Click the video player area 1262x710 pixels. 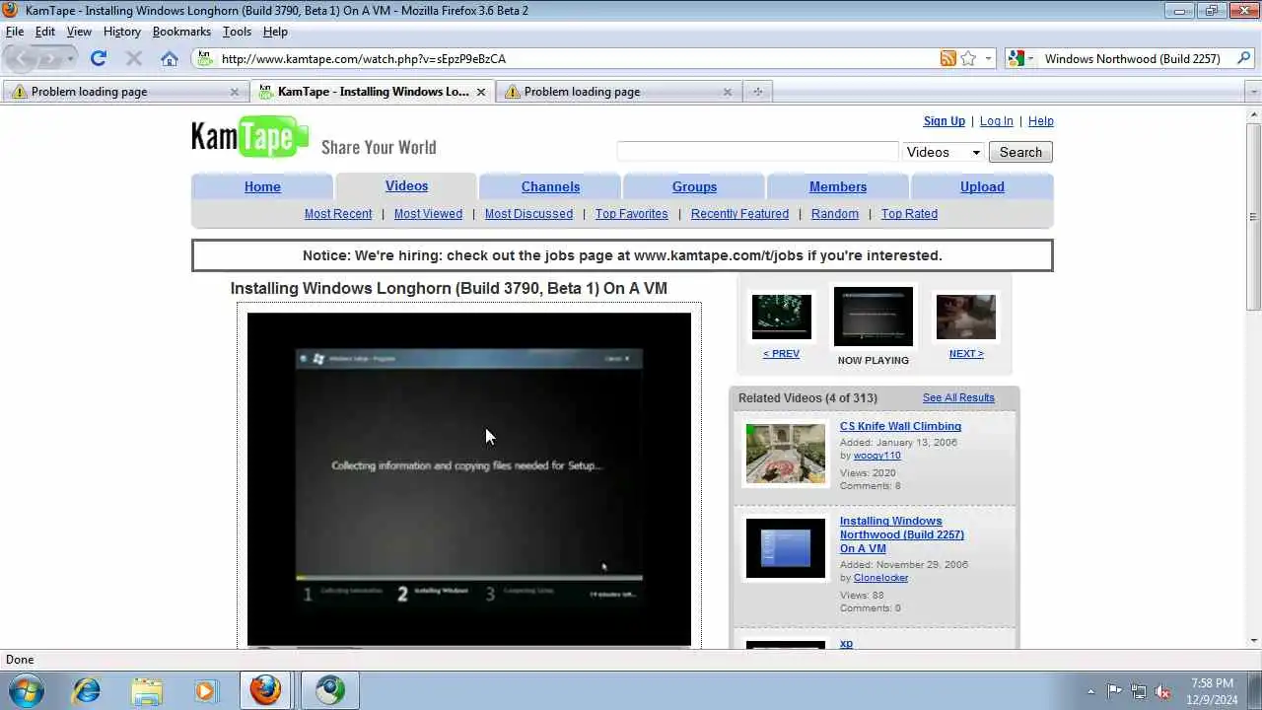click(469, 478)
